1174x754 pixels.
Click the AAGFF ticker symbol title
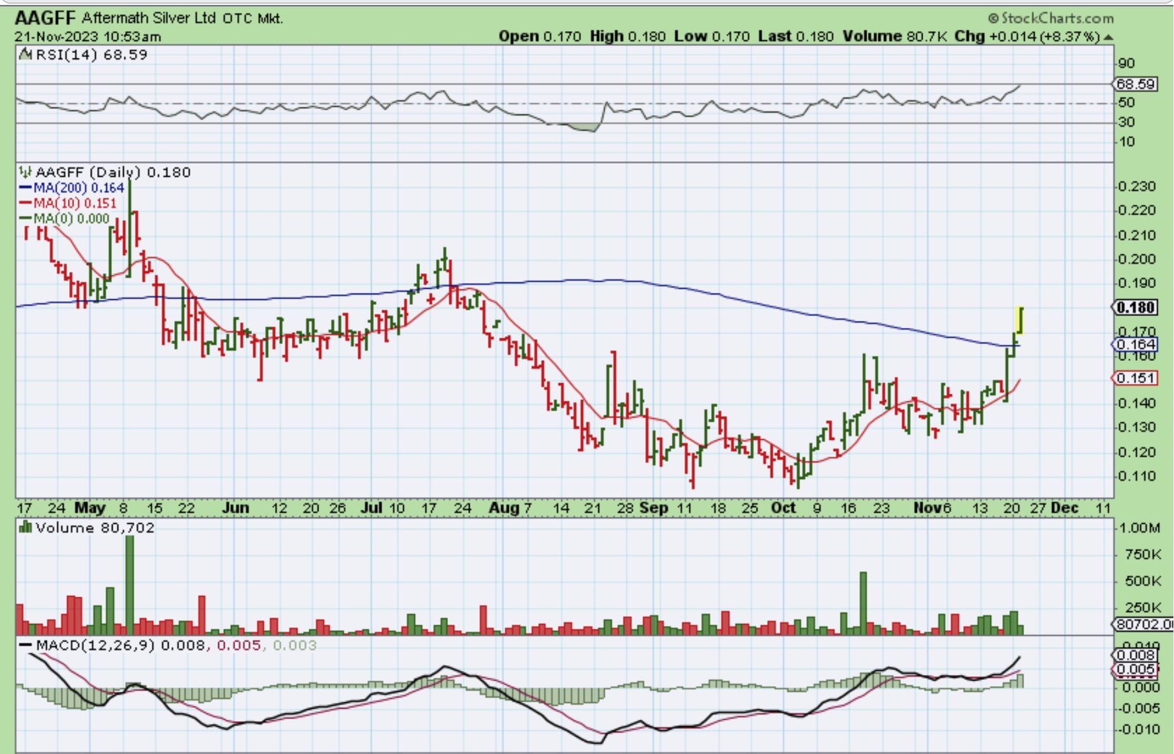[x=45, y=18]
